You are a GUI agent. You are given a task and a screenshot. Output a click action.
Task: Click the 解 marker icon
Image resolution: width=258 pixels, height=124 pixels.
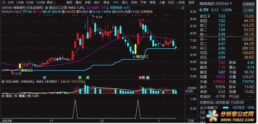click(148, 77)
